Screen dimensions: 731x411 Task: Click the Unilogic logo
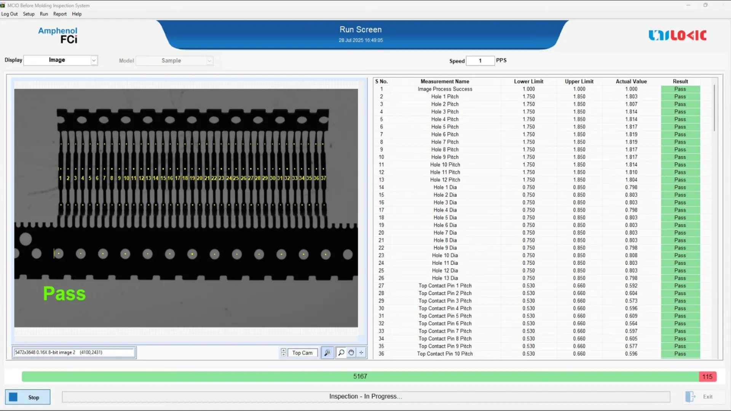677,35
